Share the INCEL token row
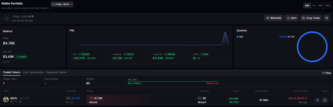Screen dimensions: 333x107 (x=324, y=100)
